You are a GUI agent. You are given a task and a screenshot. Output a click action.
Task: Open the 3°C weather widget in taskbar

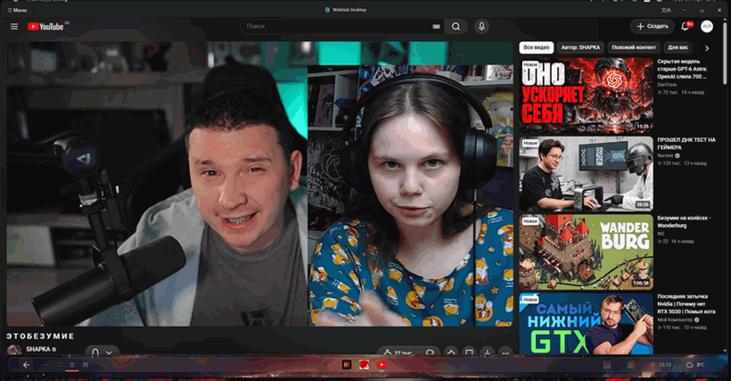pyautogui.click(x=695, y=365)
